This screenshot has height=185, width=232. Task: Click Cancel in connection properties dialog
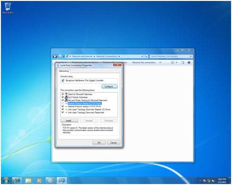pos(114,143)
